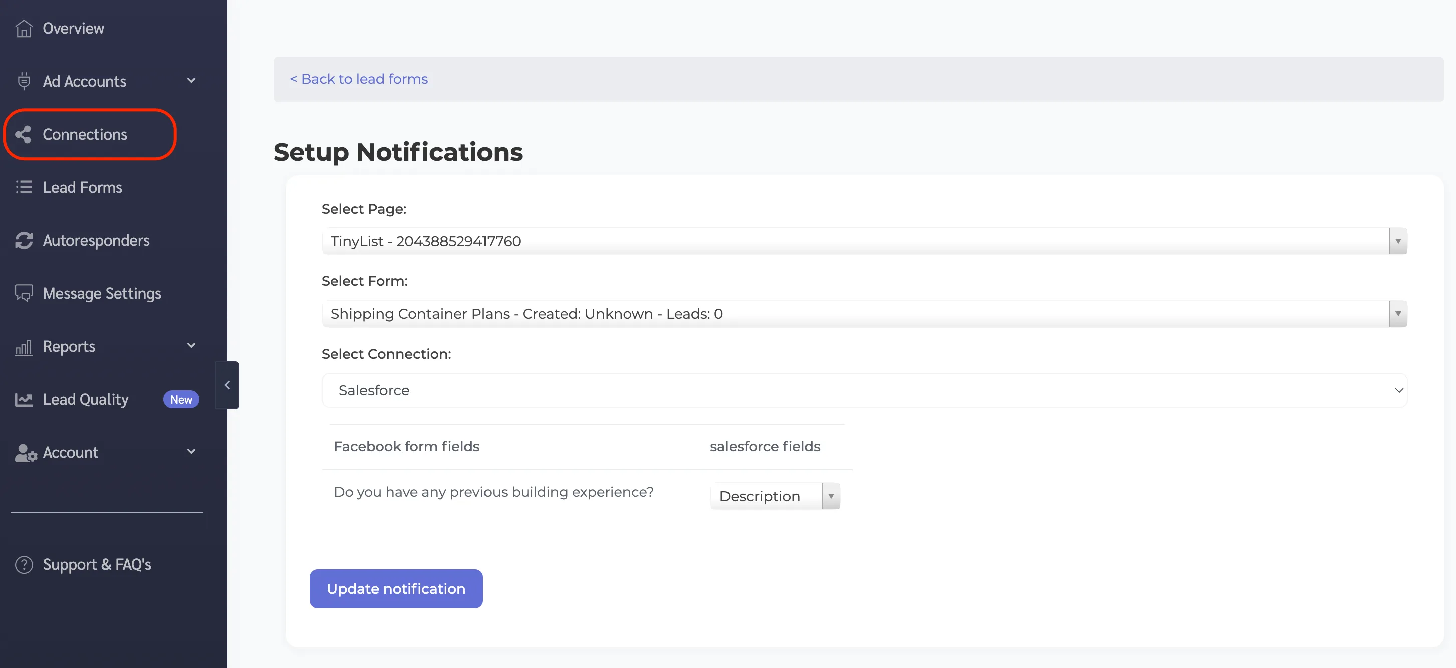Click the Reports label in sidebar
The height and width of the screenshot is (668, 1456).
tap(69, 347)
